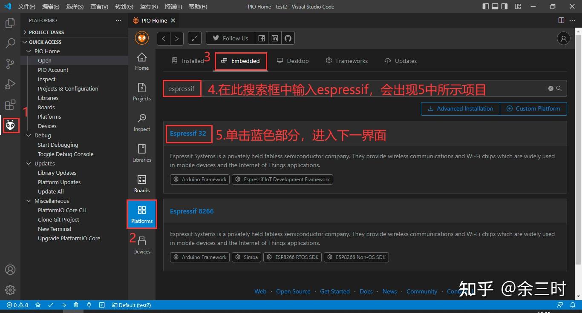582x313 pixels.
Task: Open the PlatformIO panel from the activity bar
Action: [x=10, y=125]
